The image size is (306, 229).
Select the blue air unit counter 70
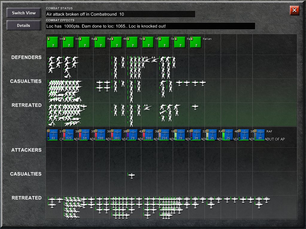coord(180,135)
